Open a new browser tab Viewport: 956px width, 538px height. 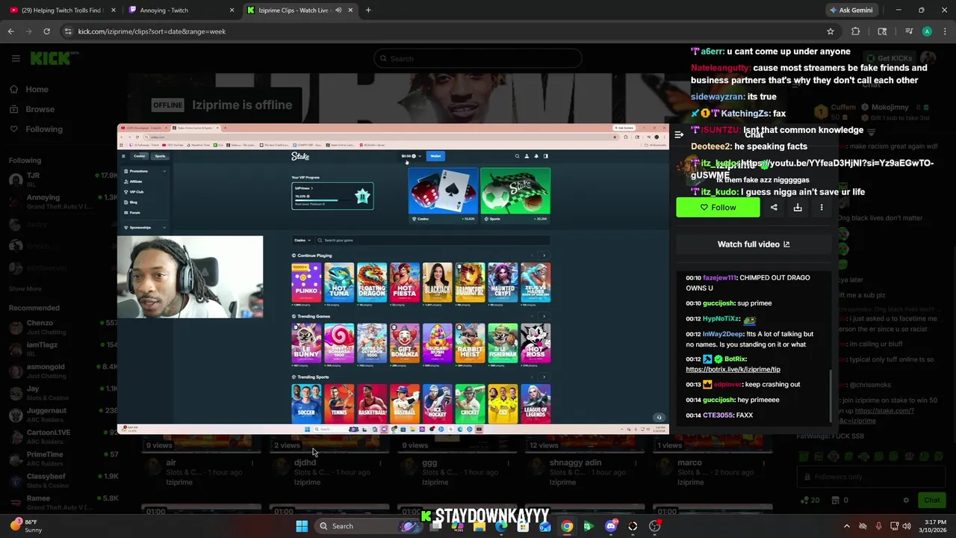click(368, 10)
